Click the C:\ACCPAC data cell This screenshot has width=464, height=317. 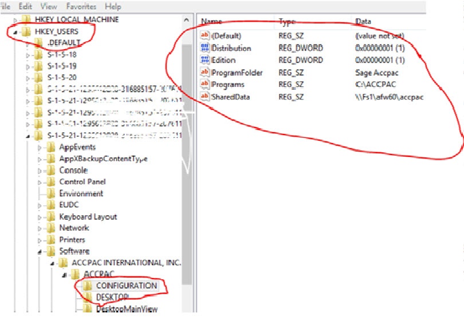click(375, 85)
